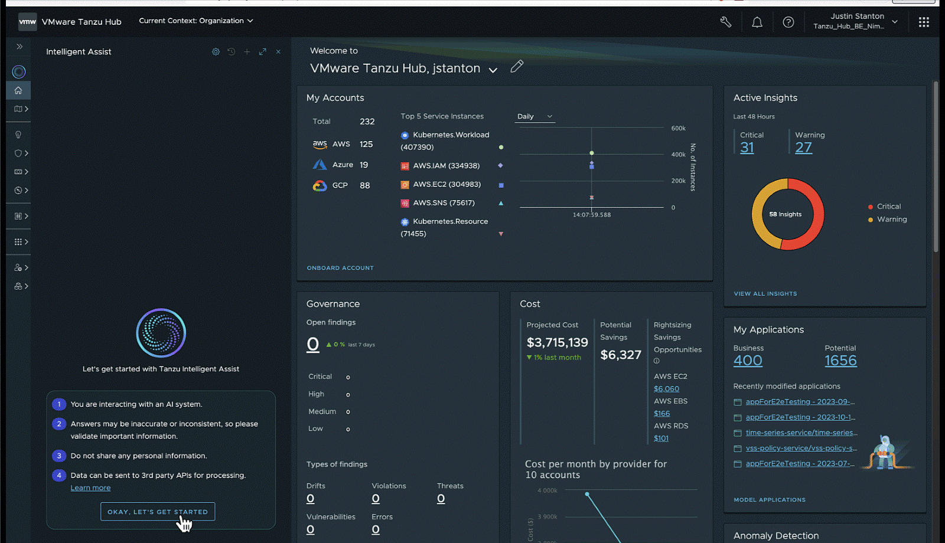Open the wrench tools icon in top bar
Viewport: 945px width, 543px height.
point(725,22)
